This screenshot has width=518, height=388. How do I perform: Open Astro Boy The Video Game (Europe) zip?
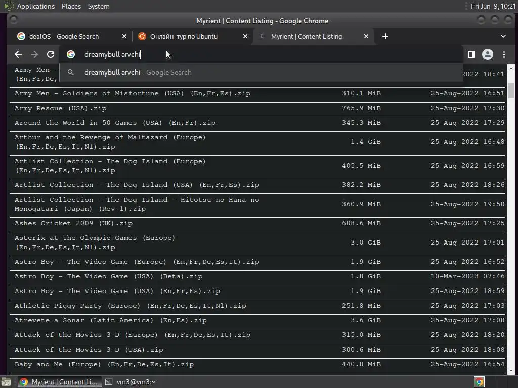click(137, 262)
